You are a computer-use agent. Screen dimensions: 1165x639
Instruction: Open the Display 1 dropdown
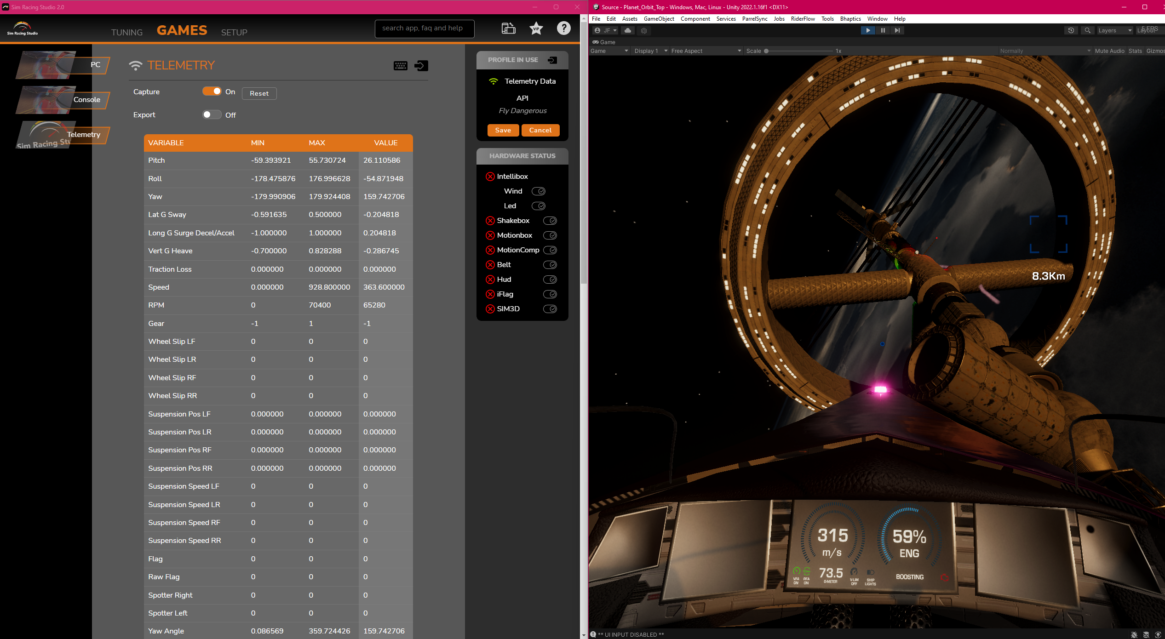coord(650,51)
